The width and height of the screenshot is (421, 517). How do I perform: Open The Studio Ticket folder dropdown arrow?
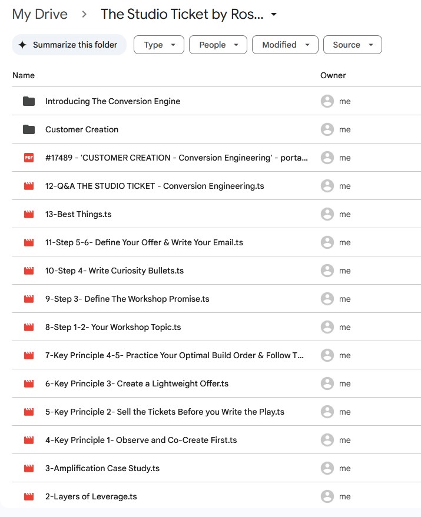tap(273, 15)
